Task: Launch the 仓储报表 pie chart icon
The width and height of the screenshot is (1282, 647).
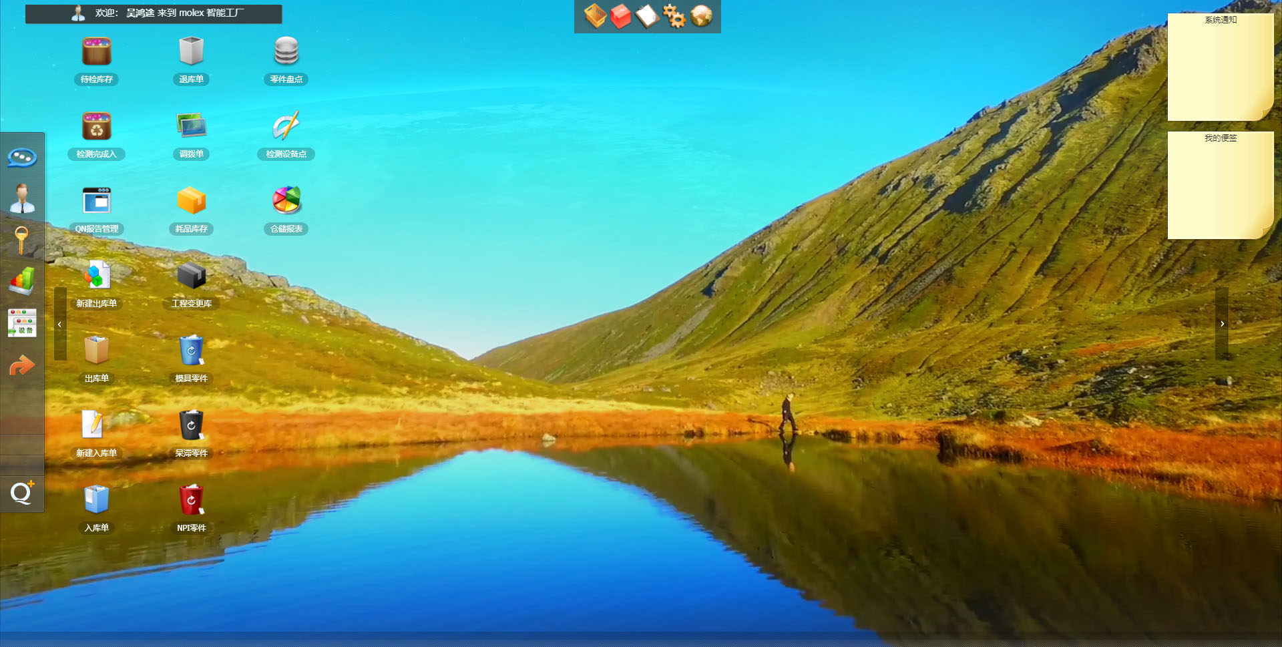Action: (x=286, y=201)
